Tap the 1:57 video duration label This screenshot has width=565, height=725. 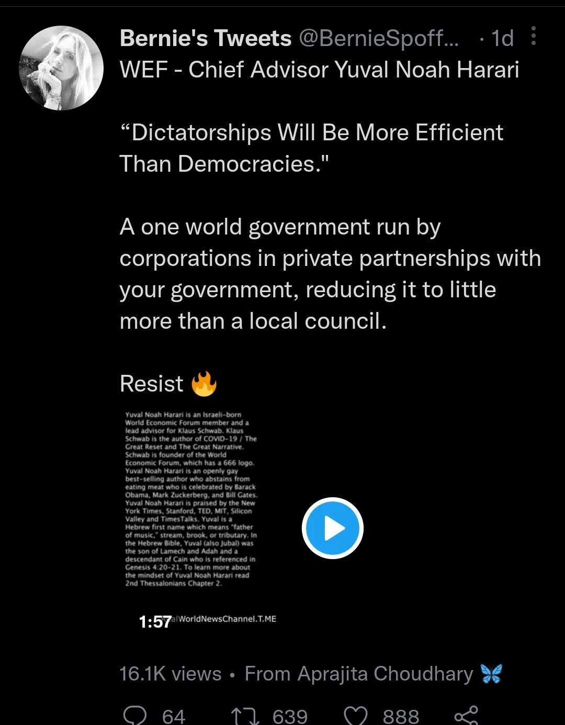pos(155,622)
